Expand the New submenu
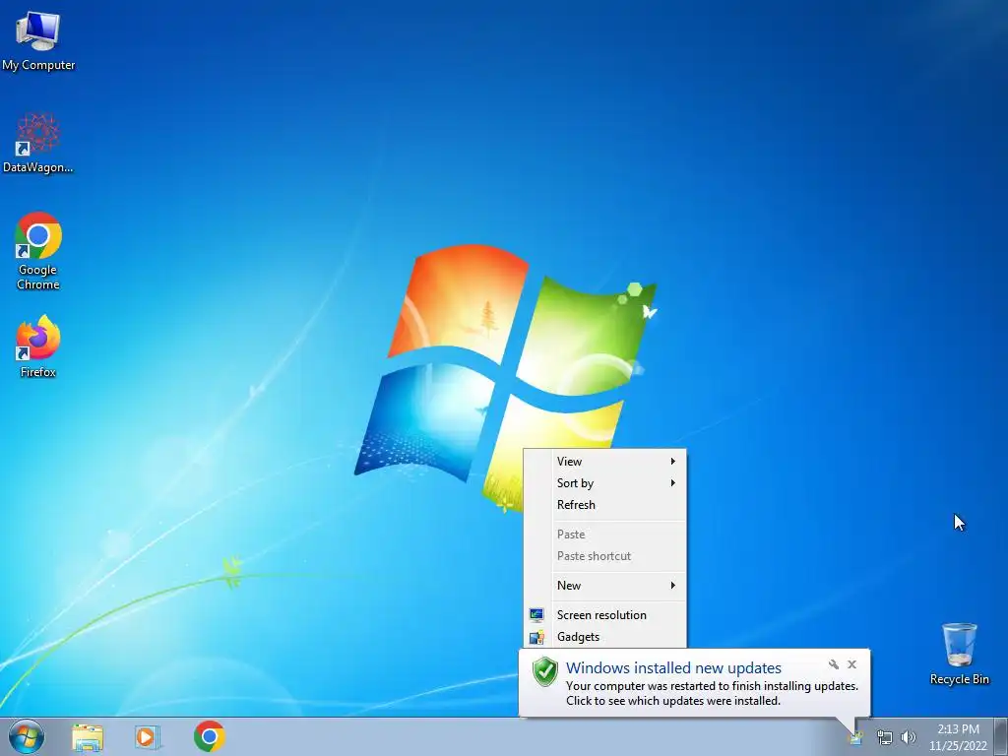This screenshot has width=1008, height=756. (605, 586)
